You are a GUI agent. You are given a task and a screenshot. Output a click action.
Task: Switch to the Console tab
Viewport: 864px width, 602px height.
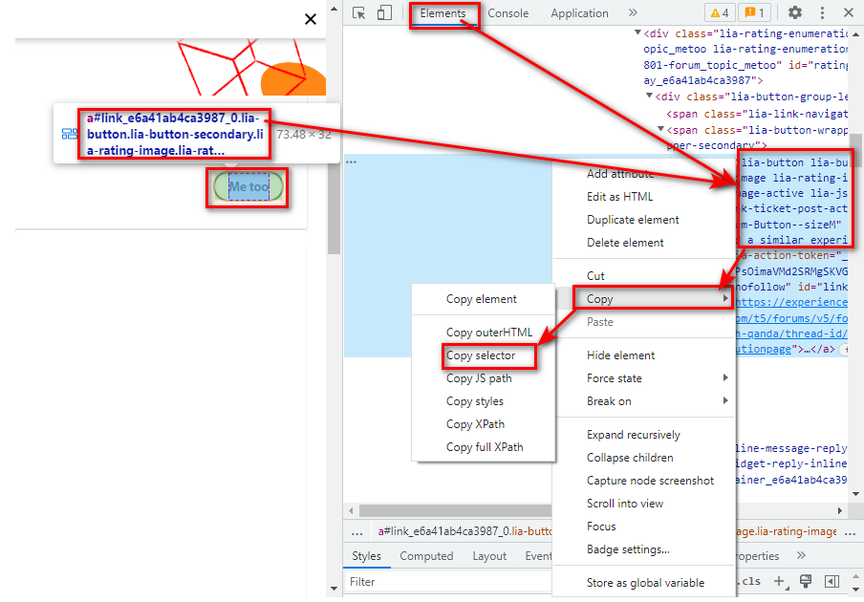(508, 12)
